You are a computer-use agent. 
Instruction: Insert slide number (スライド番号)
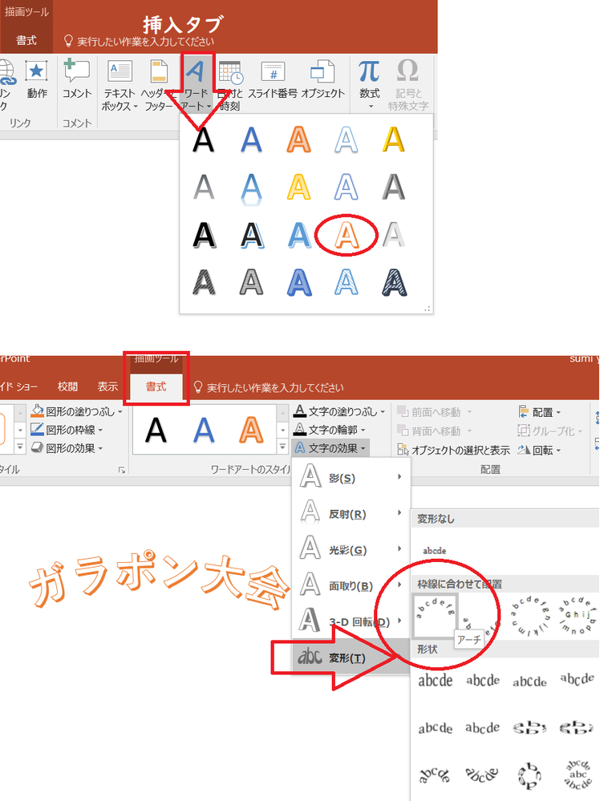[x=273, y=80]
